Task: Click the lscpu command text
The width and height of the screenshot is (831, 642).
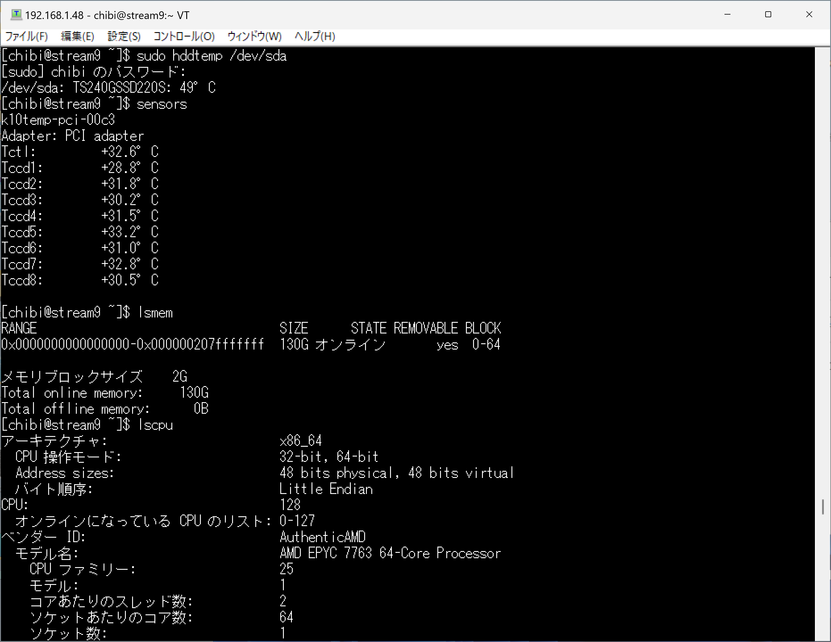Action: 156,425
